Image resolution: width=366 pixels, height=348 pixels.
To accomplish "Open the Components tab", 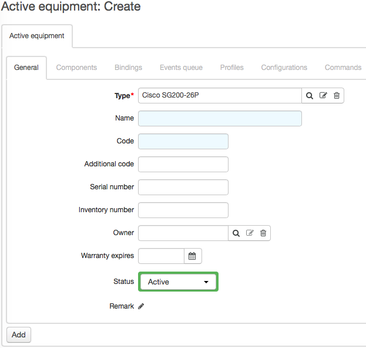I will click(x=76, y=68).
